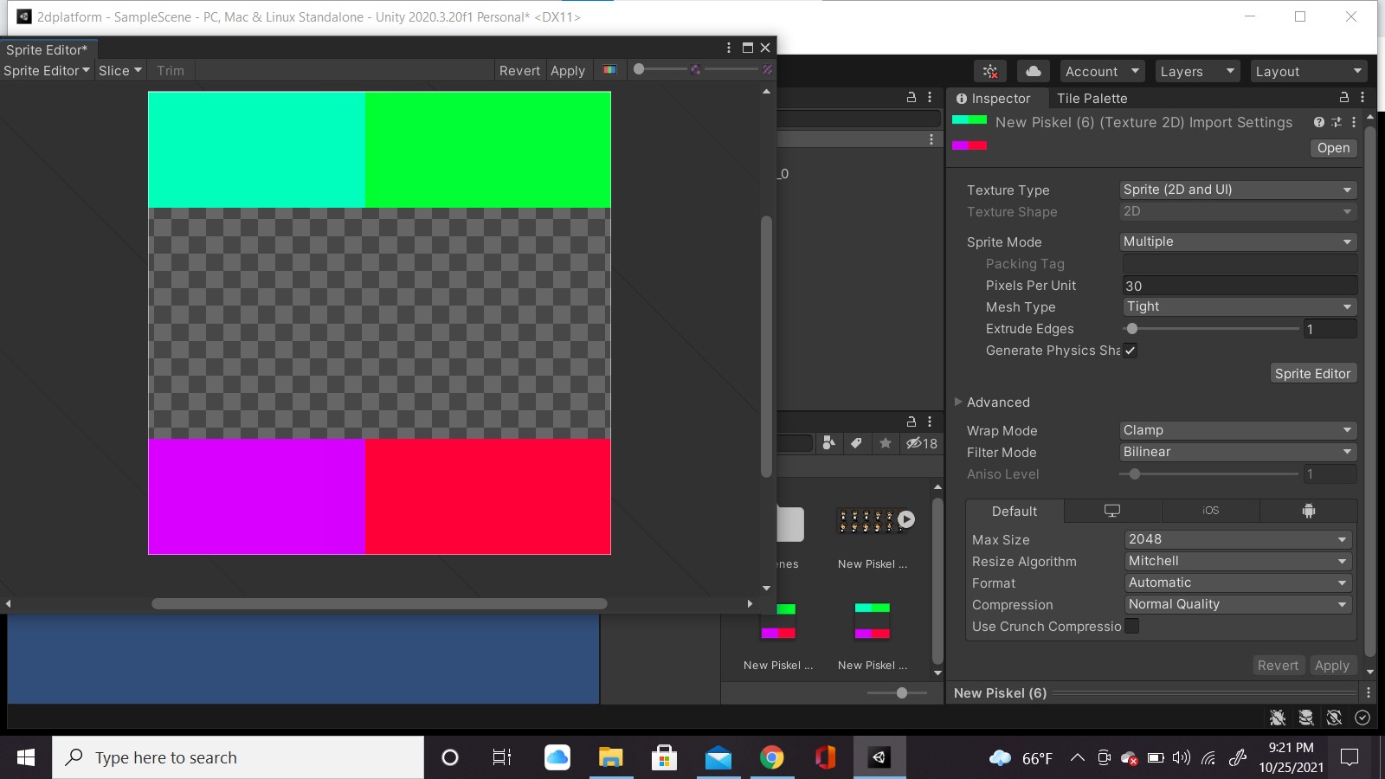The image size is (1385, 779).
Task: Click the search by label tag icon
Action: (x=856, y=443)
